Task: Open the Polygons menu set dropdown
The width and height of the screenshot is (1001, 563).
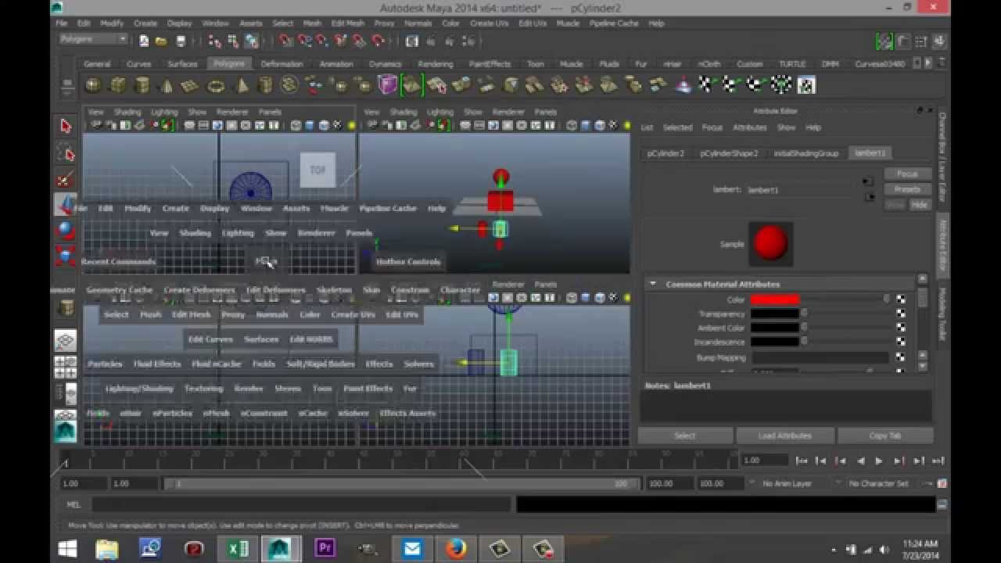Action: [93, 39]
